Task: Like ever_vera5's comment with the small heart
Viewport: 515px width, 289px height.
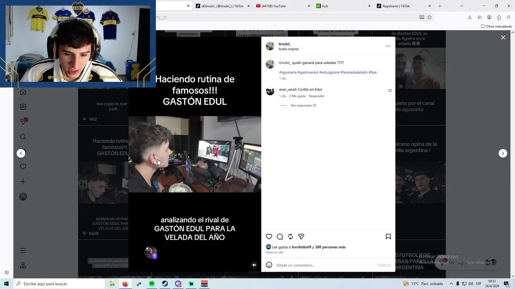Action: click(390, 91)
